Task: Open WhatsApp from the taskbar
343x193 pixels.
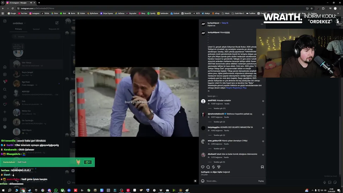Action: pyautogui.click(x=56, y=190)
